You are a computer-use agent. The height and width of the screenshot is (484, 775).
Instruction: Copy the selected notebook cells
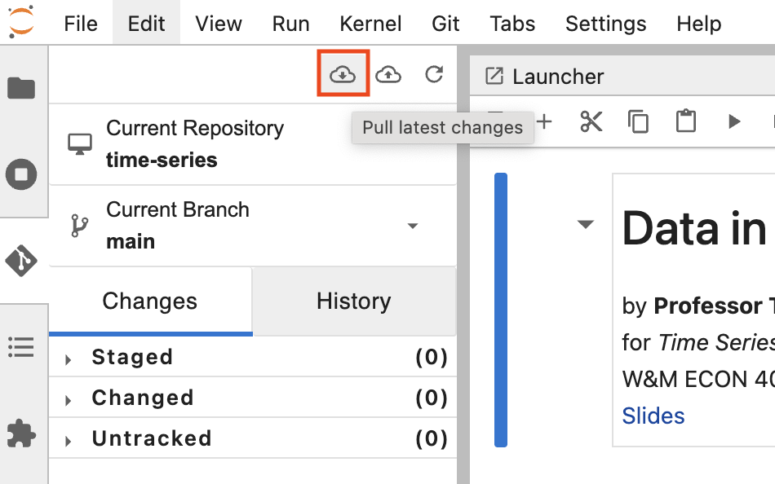click(x=638, y=121)
